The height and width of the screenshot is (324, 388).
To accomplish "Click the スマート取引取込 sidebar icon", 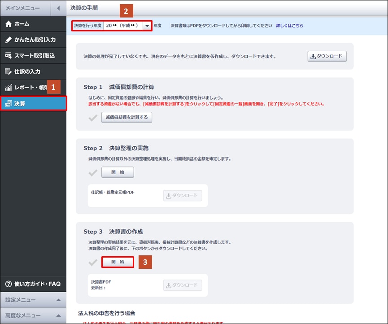I will [x=9, y=56].
